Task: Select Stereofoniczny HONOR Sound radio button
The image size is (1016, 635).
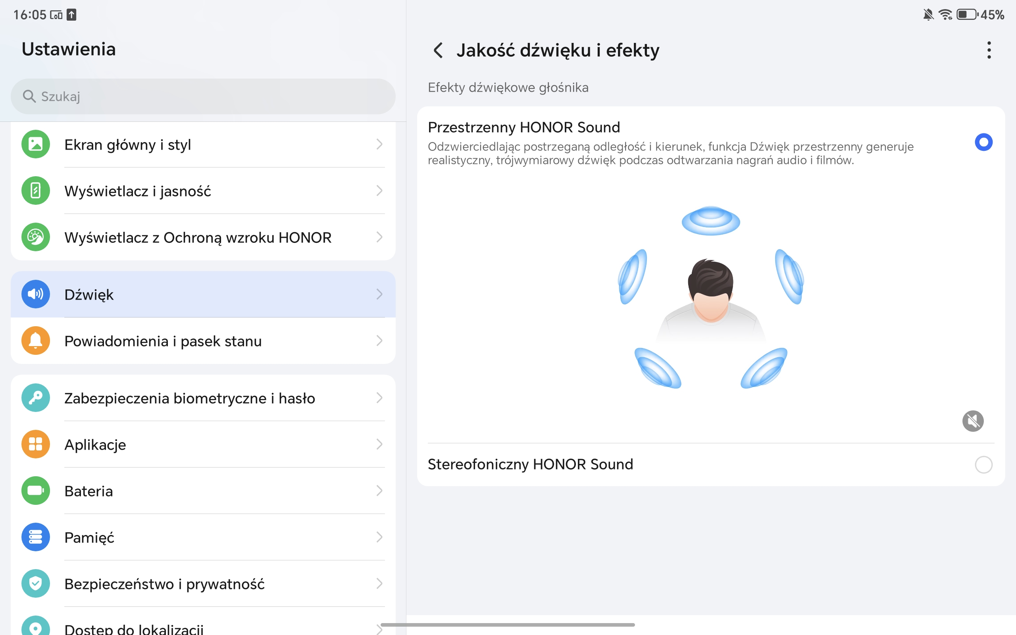Action: coord(983,464)
